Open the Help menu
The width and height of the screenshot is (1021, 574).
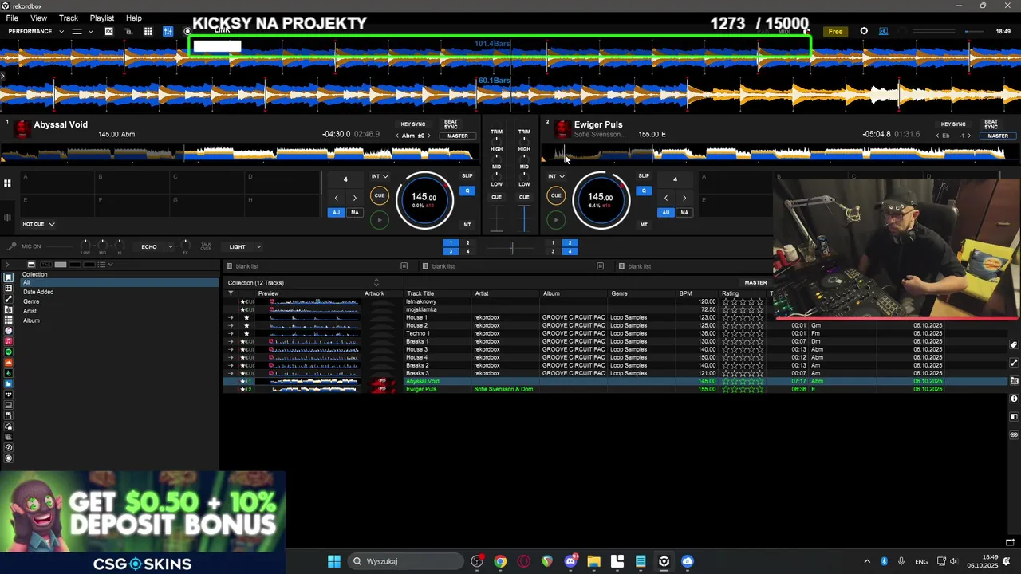click(x=134, y=18)
